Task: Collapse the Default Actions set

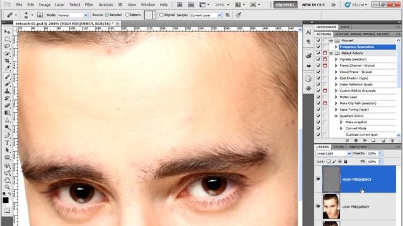Action: point(331,53)
